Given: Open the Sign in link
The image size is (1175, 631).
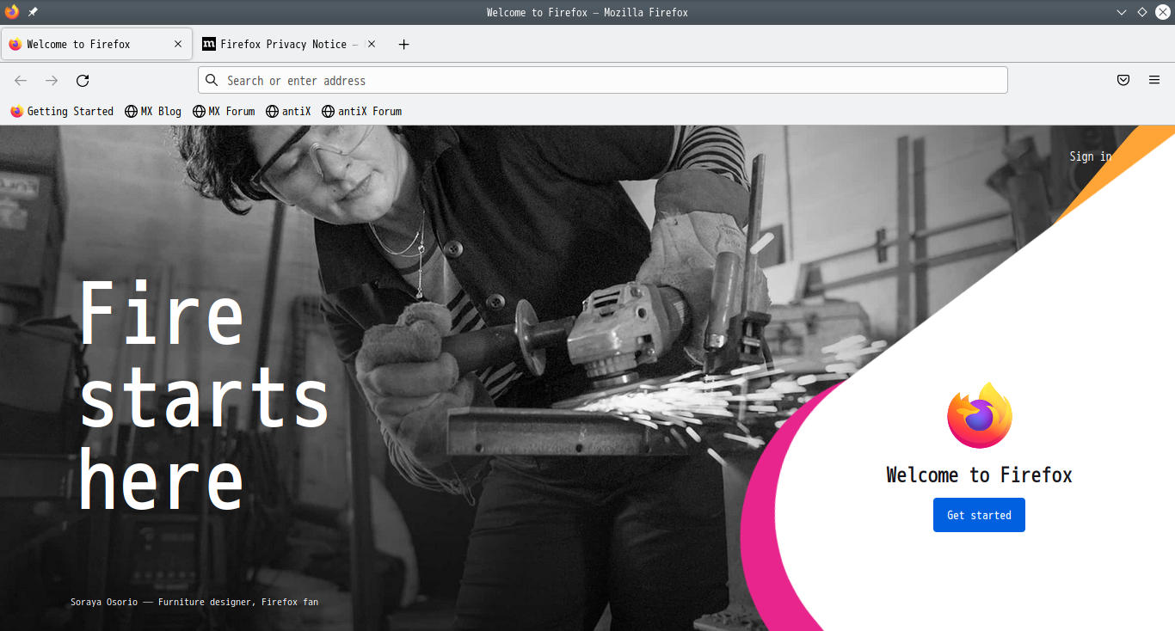Looking at the screenshot, I should [1091, 156].
